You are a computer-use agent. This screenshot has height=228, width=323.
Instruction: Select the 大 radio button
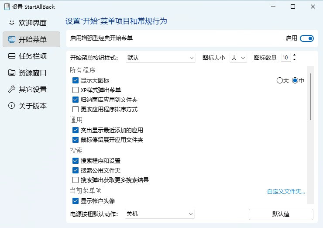280,80
